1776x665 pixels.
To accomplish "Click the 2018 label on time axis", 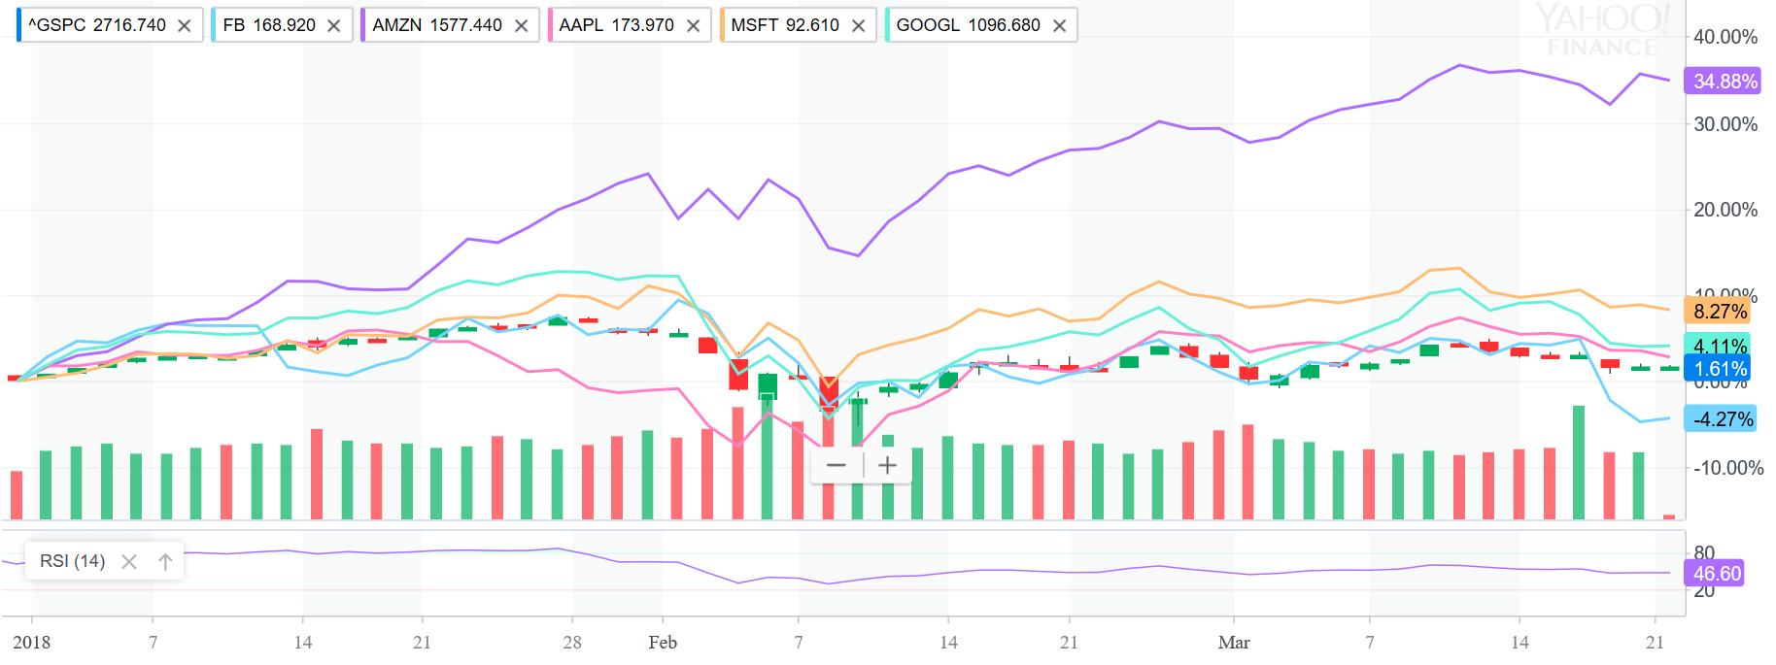I will (31, 642).
